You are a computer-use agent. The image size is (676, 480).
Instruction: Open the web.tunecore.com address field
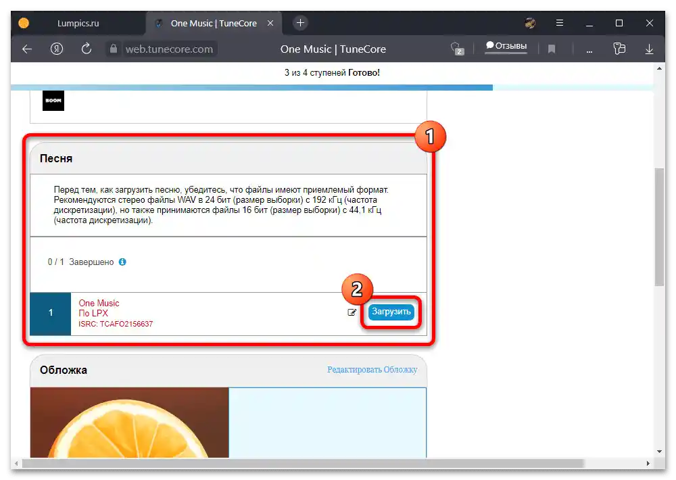[x=169, y=49]
